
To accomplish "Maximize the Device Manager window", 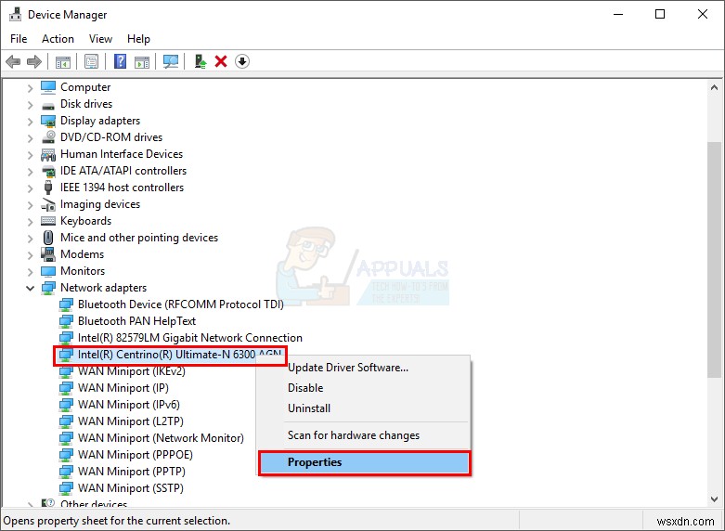I will point(660,14).
